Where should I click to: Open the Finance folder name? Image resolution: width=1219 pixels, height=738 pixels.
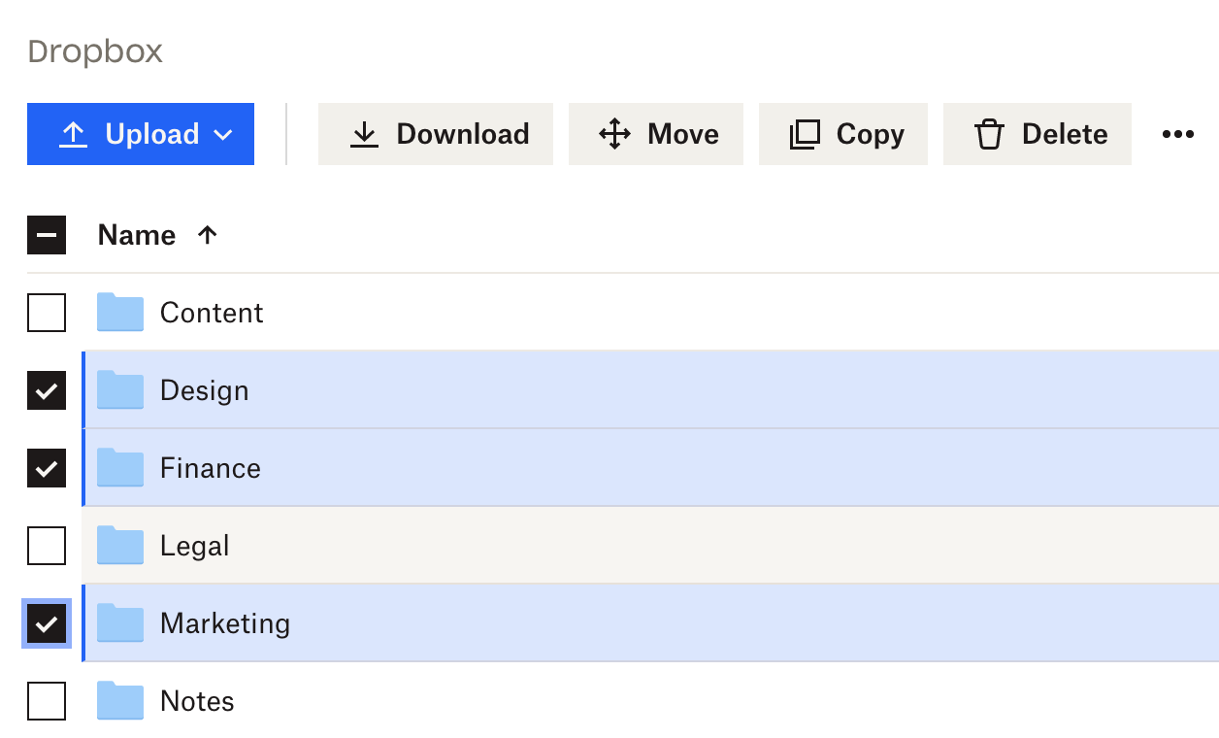[211, 468]
